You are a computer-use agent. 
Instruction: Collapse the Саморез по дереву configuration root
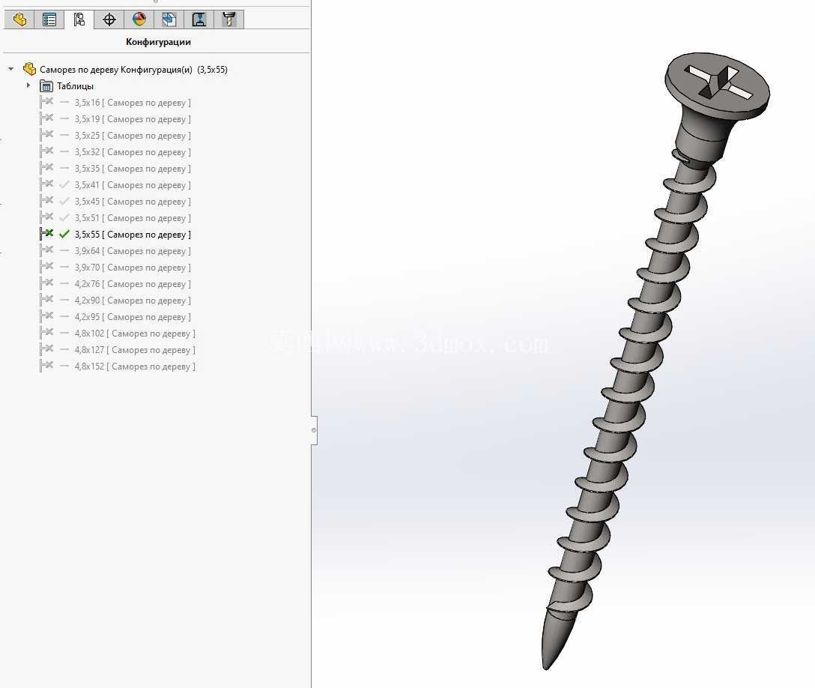click(11, 69)
